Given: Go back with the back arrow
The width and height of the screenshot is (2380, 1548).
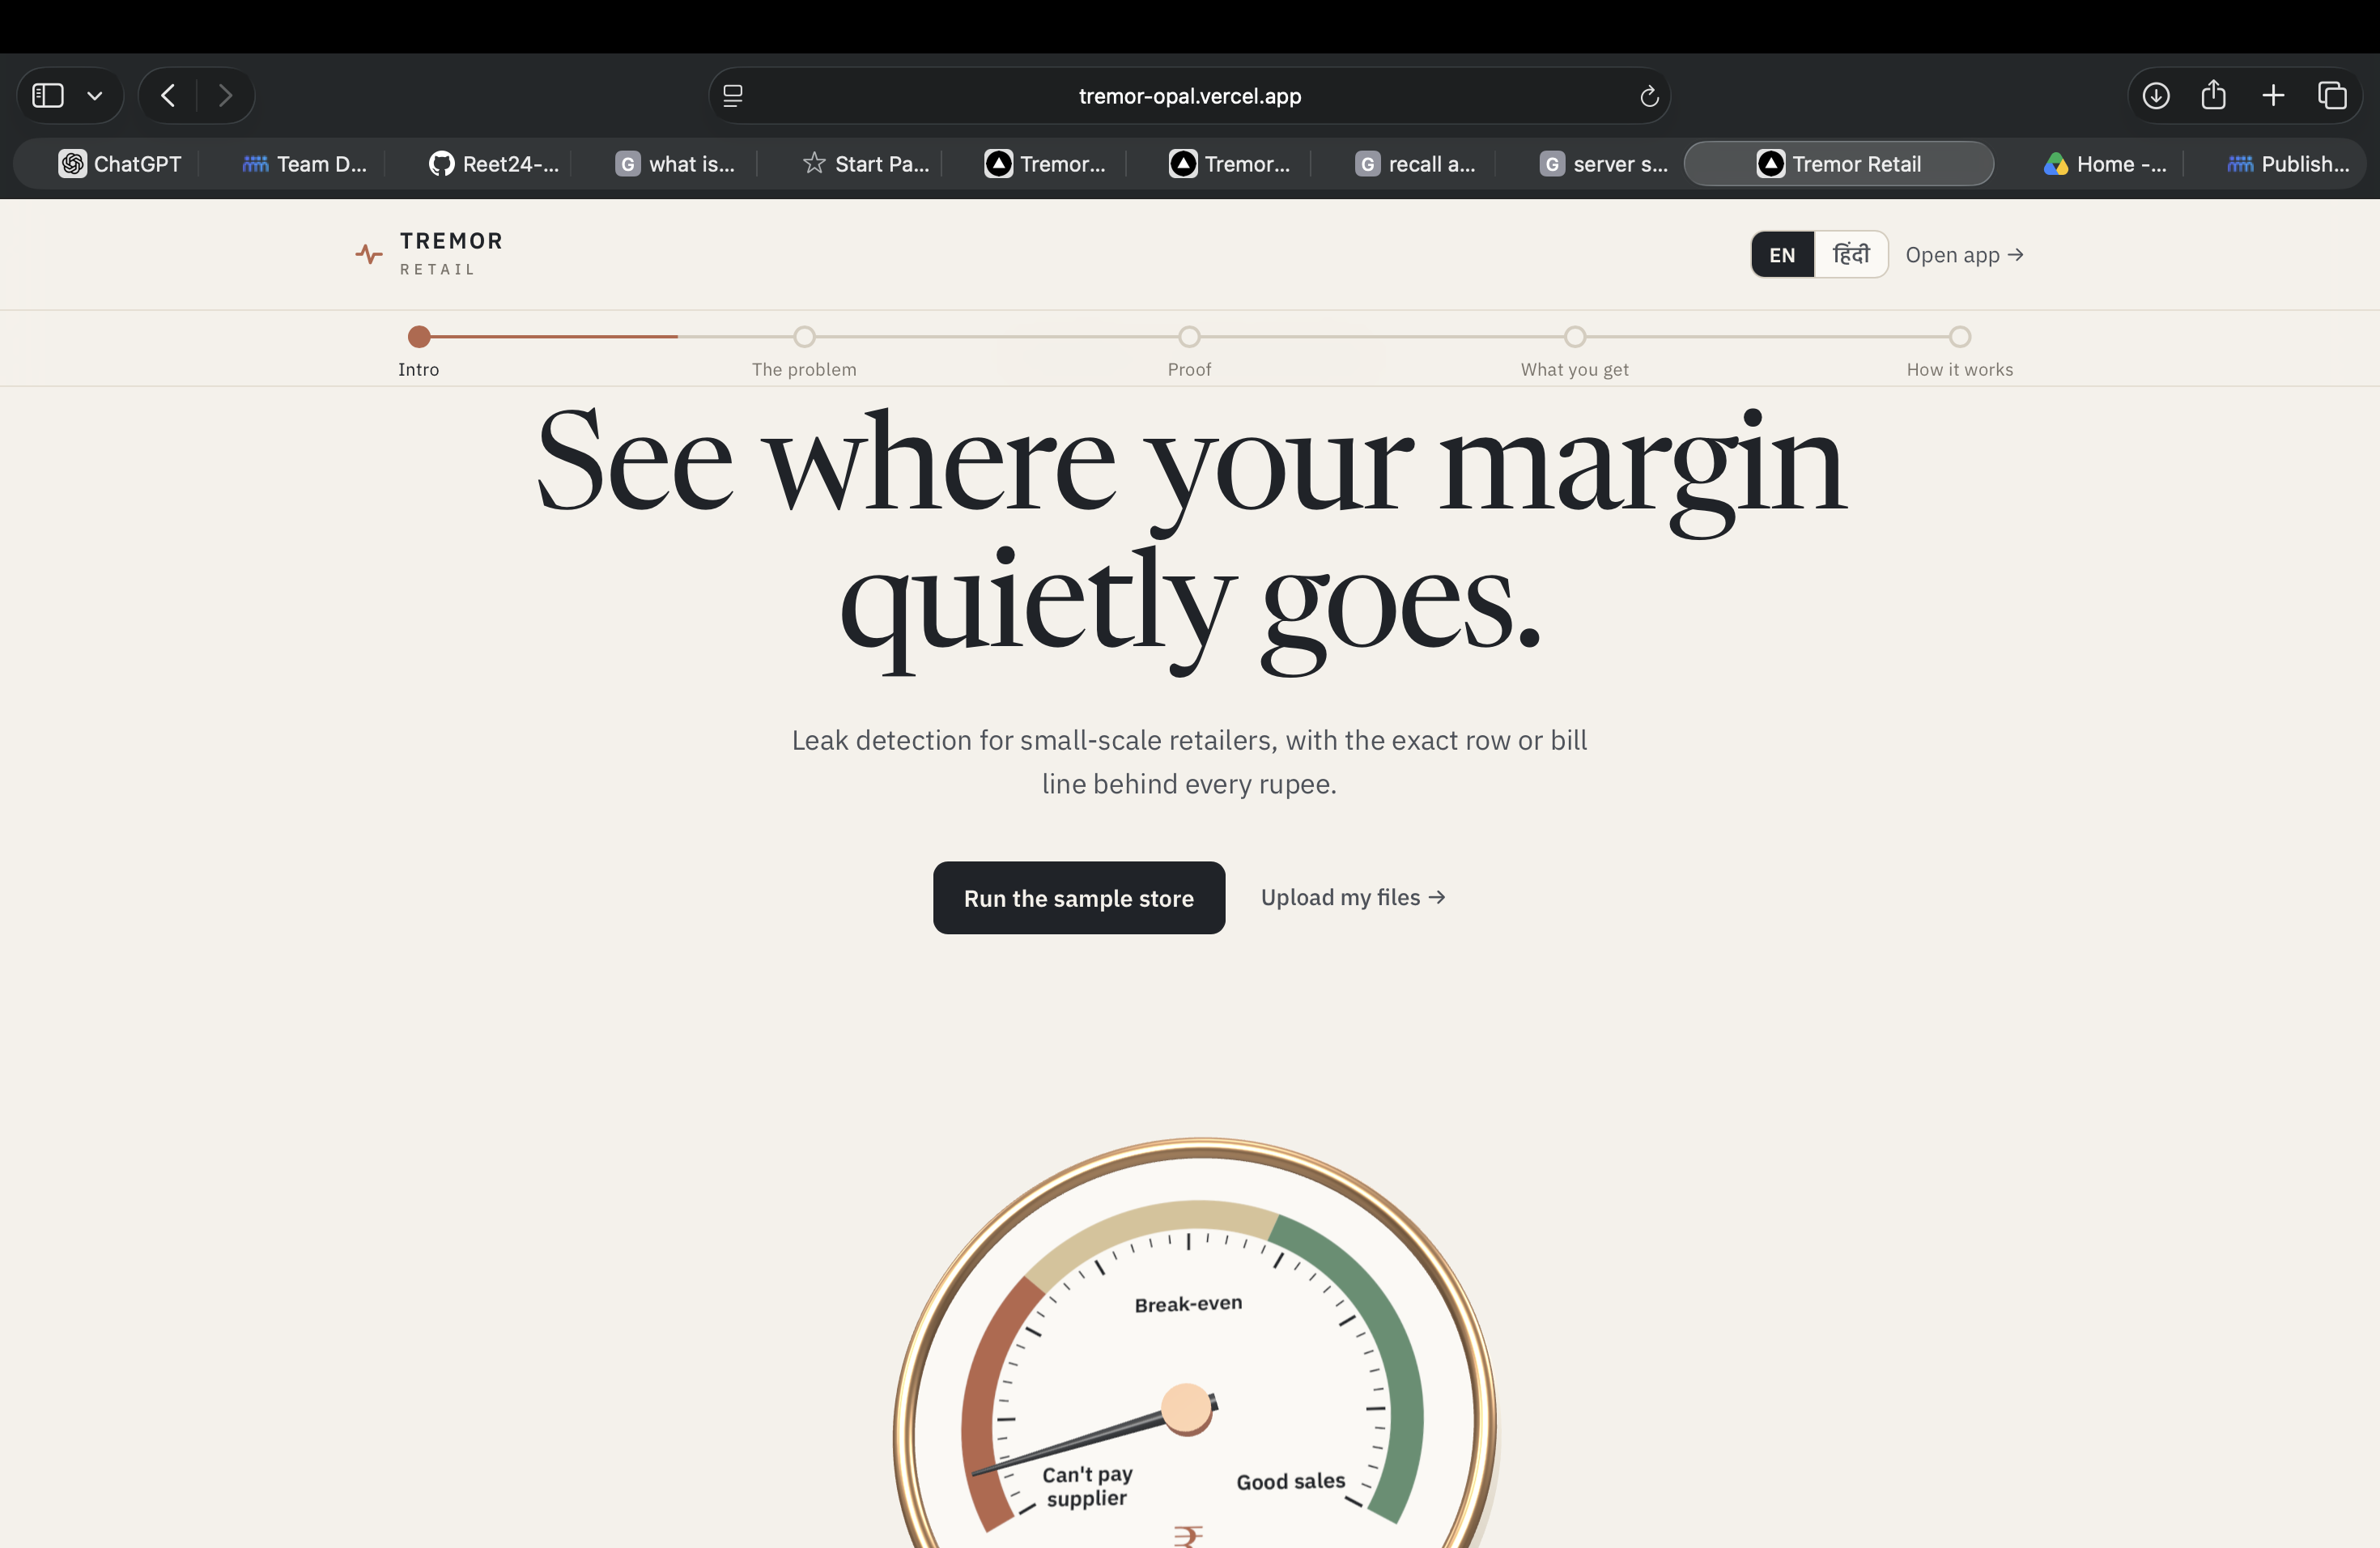Looking at the screenshot, I should pyautogui.click(x=168, y=96).
